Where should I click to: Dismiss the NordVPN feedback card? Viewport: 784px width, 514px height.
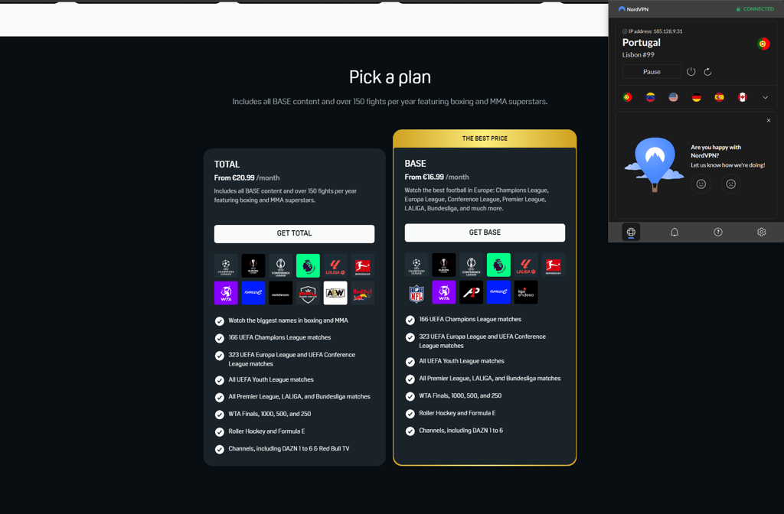(769, 120)
